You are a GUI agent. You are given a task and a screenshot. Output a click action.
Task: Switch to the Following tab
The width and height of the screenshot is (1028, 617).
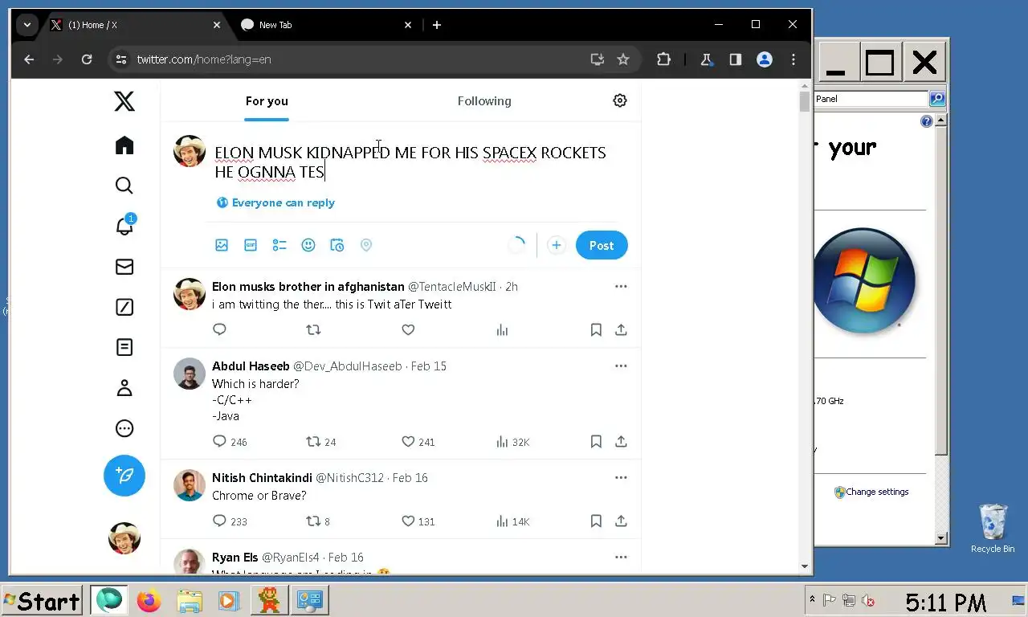pyautogui.click(x=484, y=100)
